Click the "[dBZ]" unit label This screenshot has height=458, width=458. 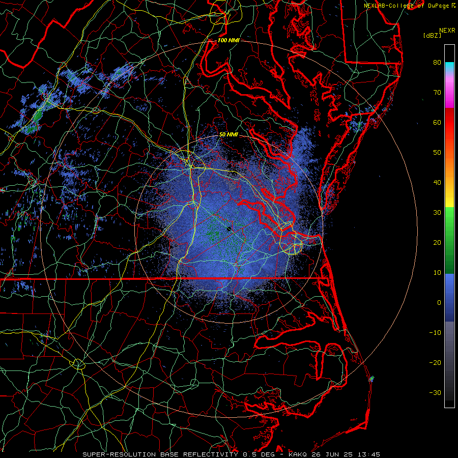coord(432,36)
